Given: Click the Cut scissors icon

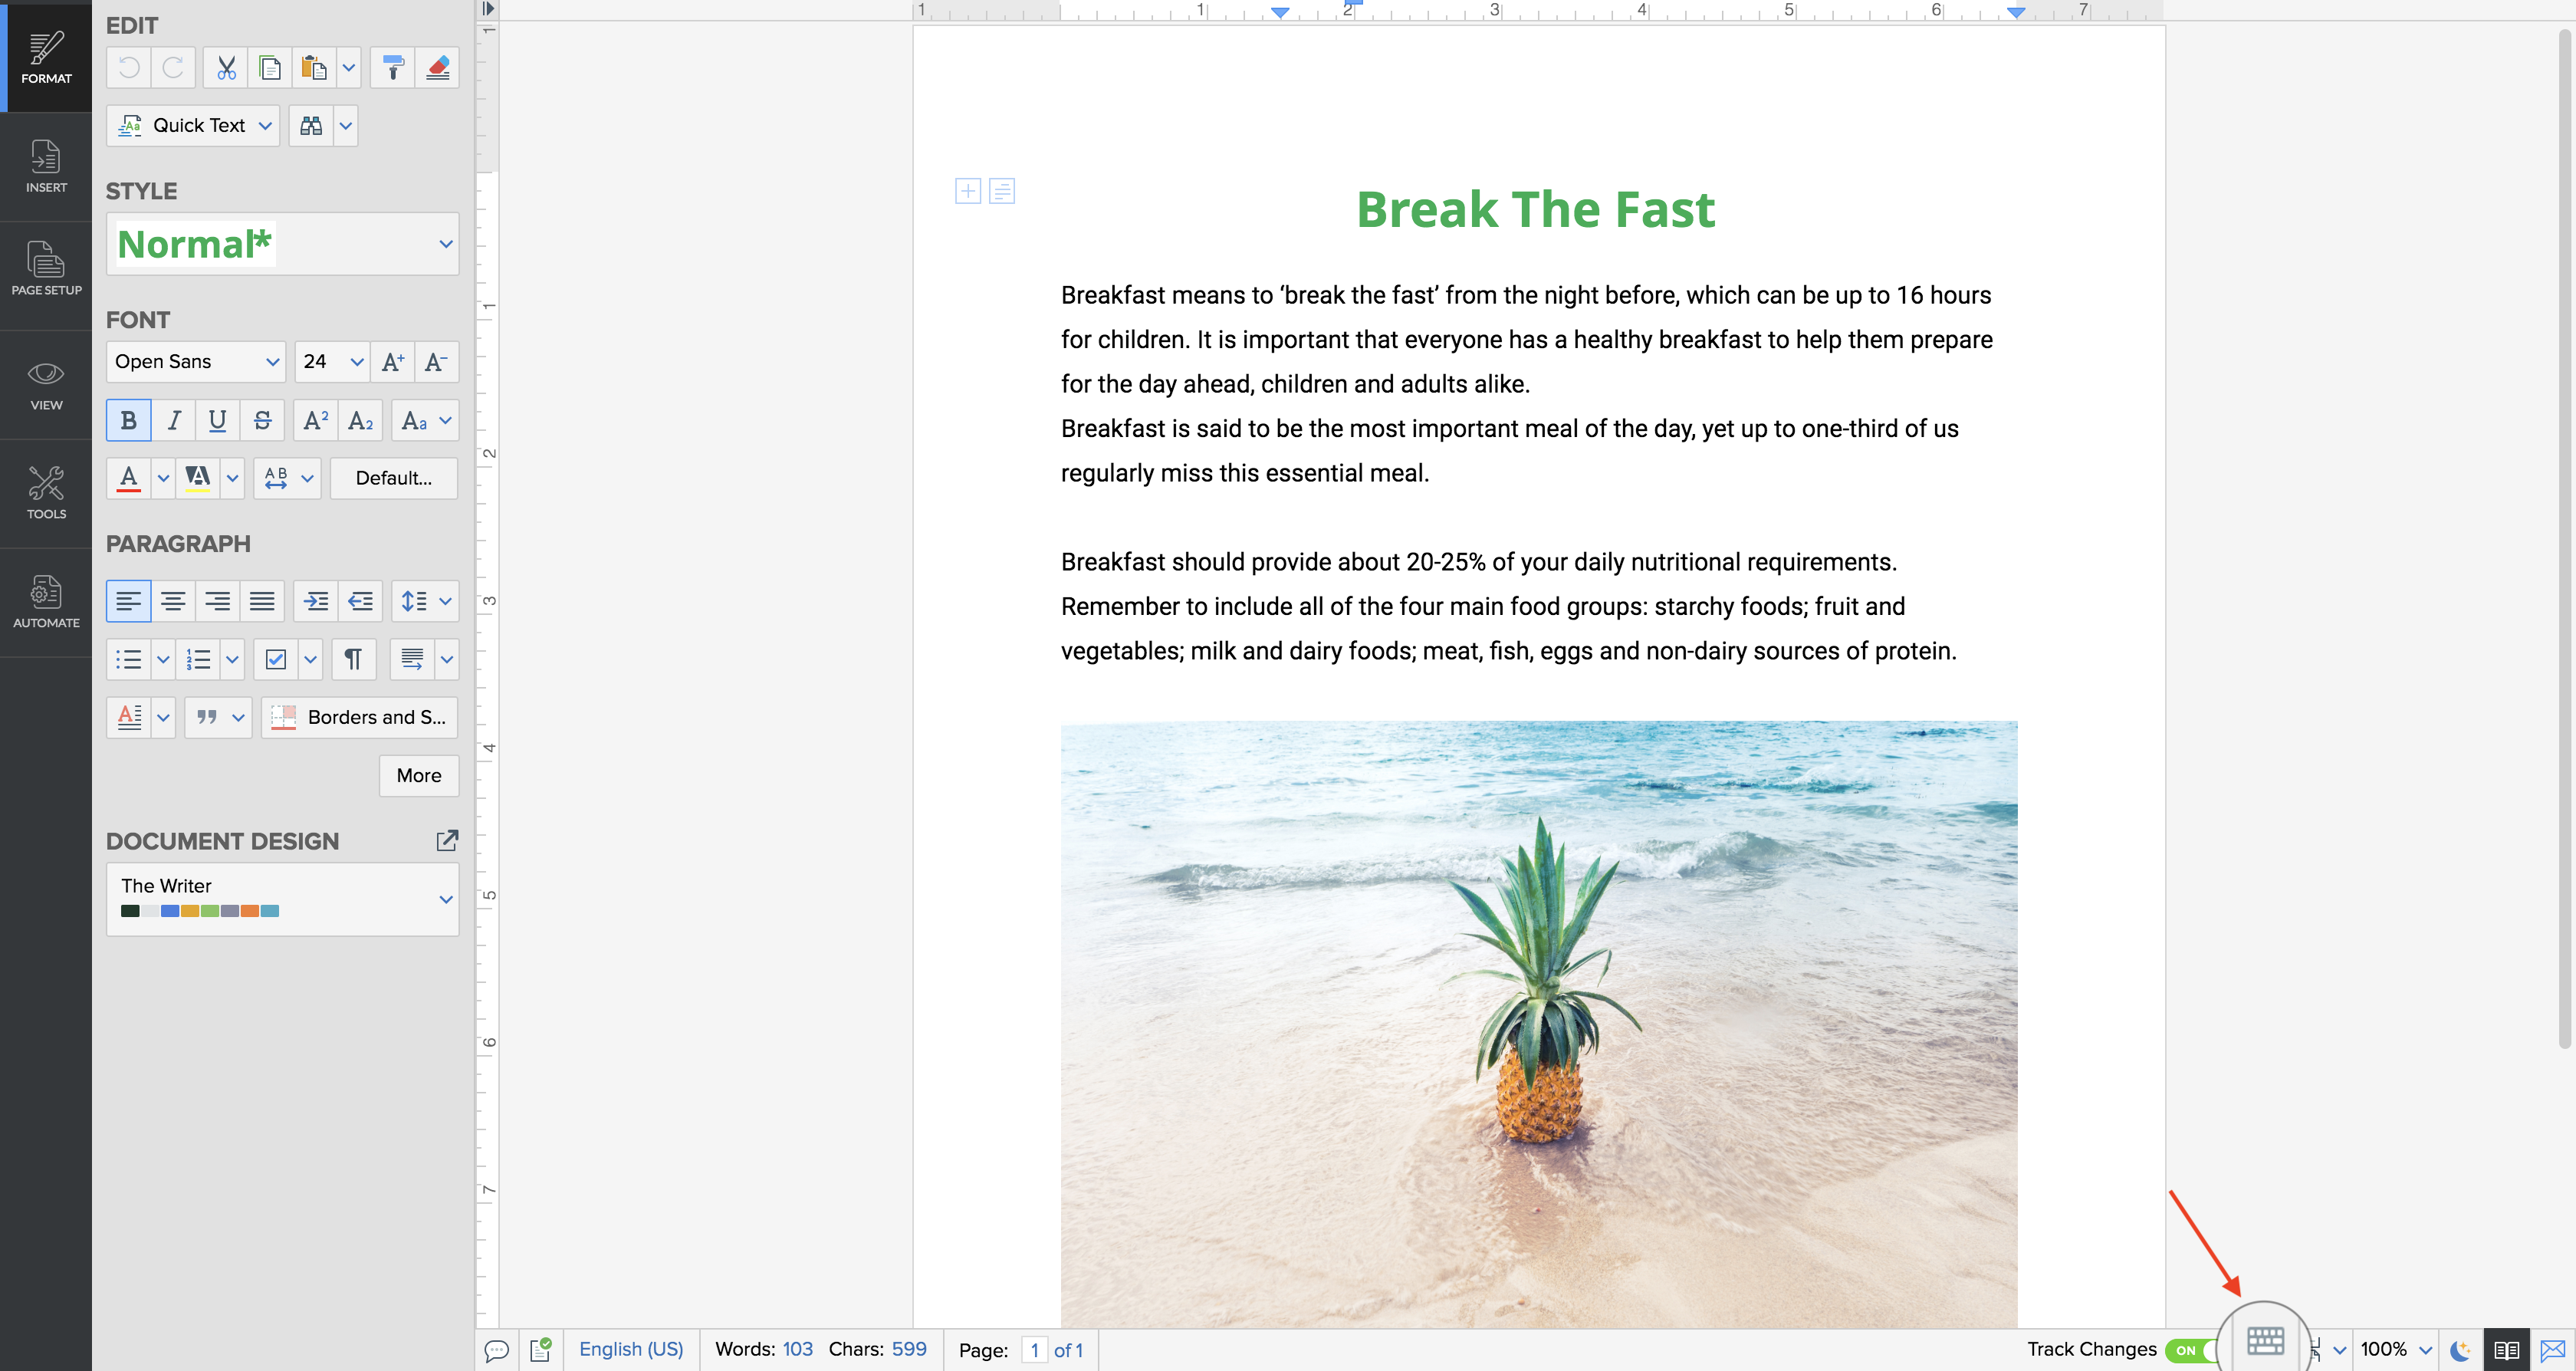Looking at the screenshot, I should [226, 68].
